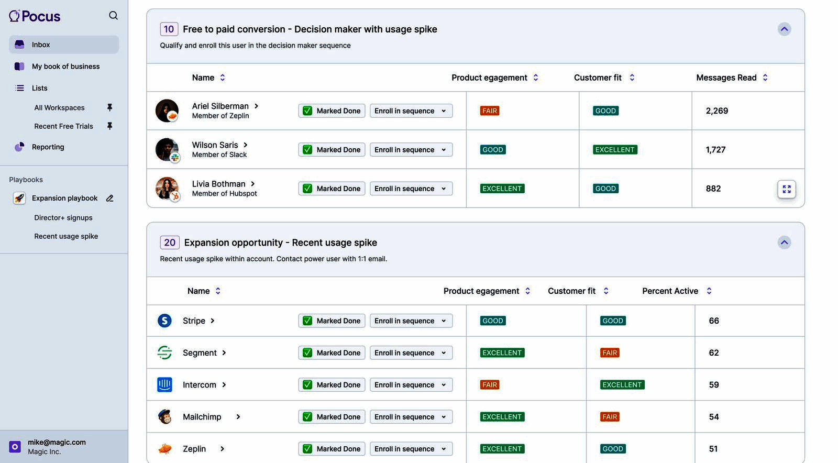Screen dimensions: 838x463
Task: Click the search magnifier icon in sidebar
Action: tap(113, 16)
